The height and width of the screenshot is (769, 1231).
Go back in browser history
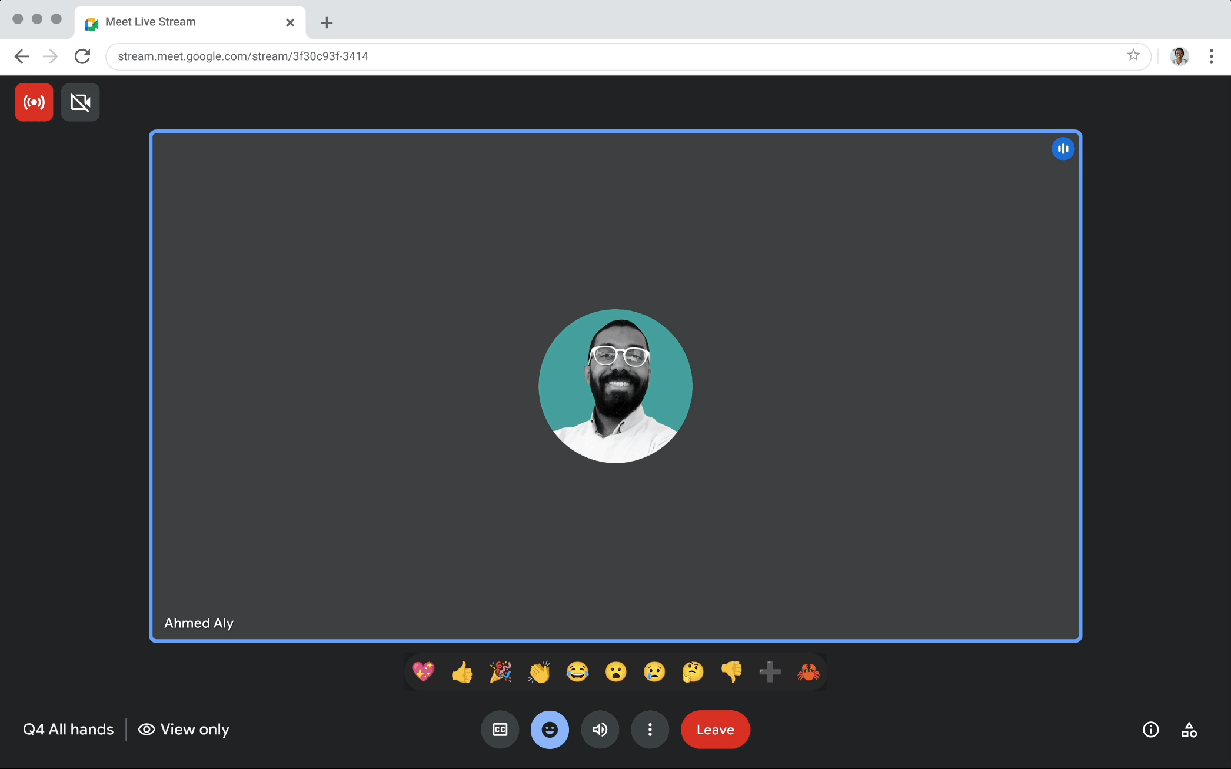[x=22, y=56]
